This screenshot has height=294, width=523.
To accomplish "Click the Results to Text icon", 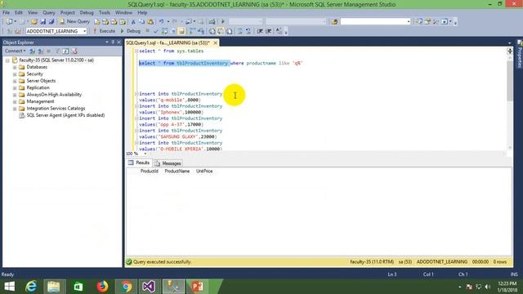I will pos(212,31).
